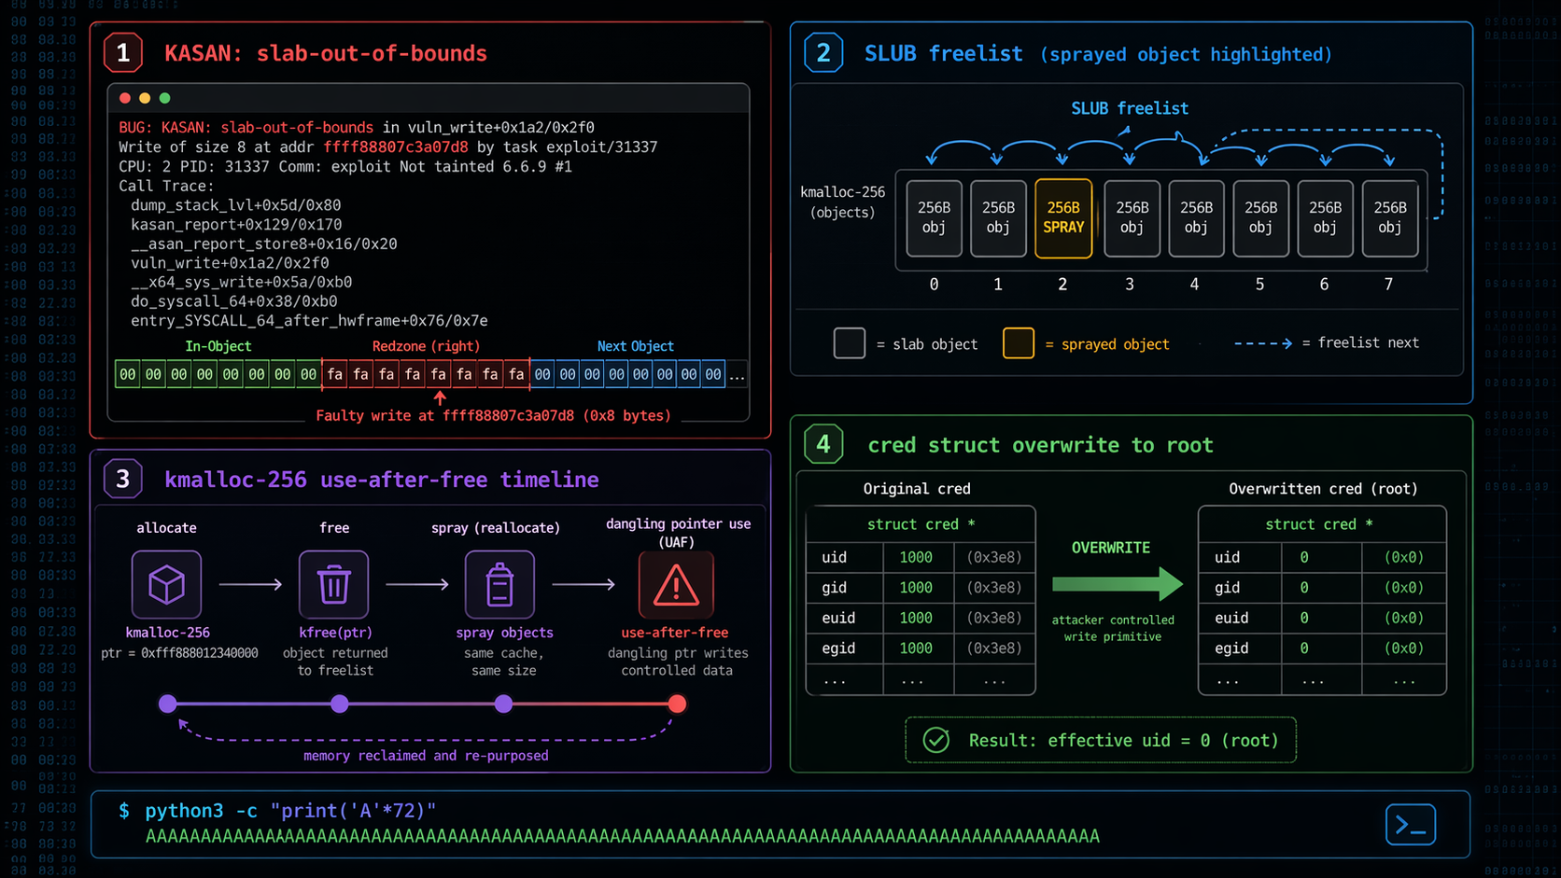Click the 'Redzone (right)' memory label
Viewport: 1561px width, 878px height.
point(426,346)
